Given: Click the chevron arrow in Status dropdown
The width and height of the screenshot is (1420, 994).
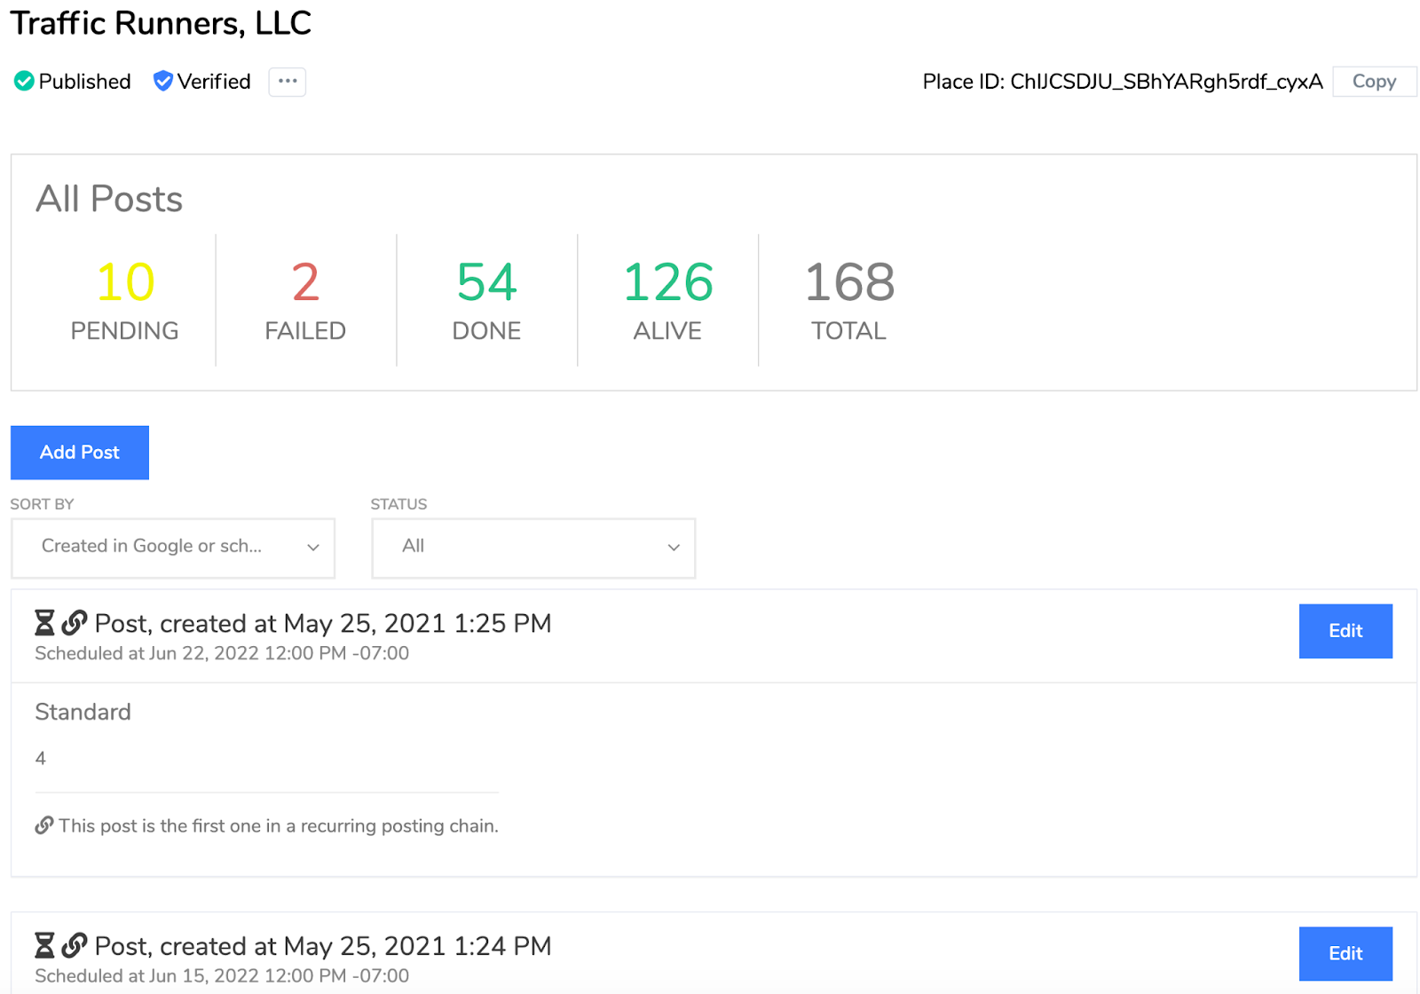Looking at the screenshot, I should point(674,548).
